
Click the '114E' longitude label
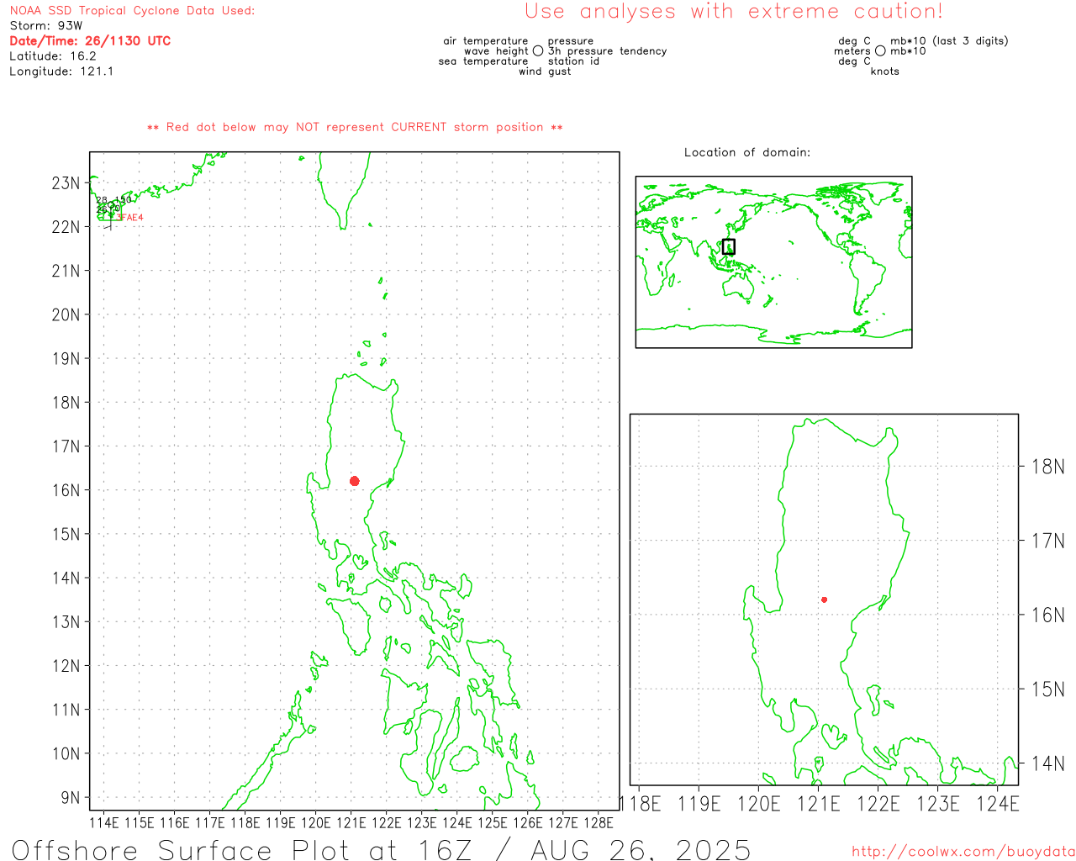104,822
